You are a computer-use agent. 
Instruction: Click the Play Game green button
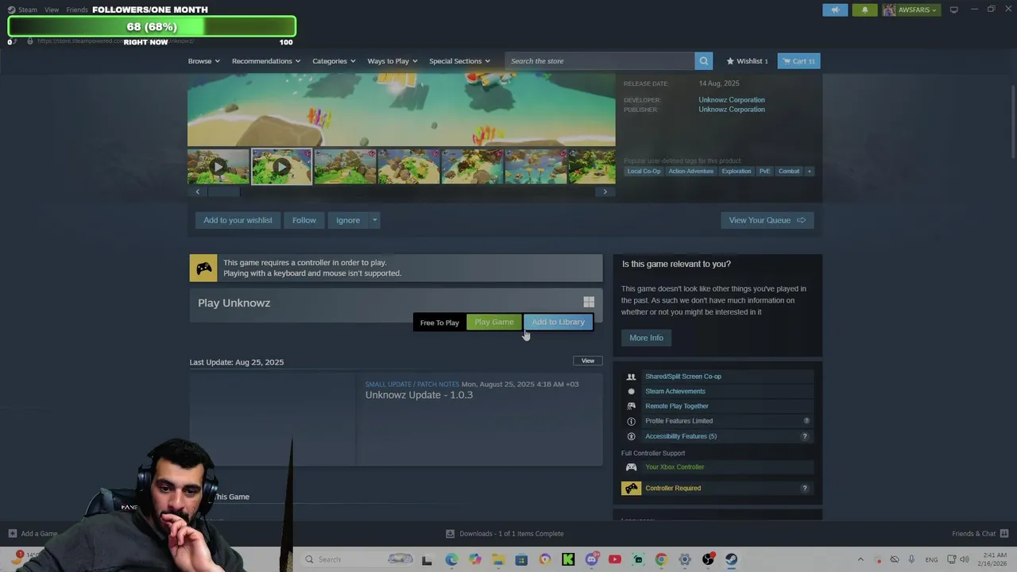pyautogui.click(x=494, y=322)
